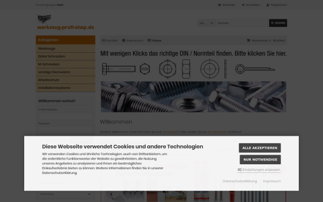Click the Kundenkonto link in welcome text
This screenshot has height=202, width=323.
217,132
